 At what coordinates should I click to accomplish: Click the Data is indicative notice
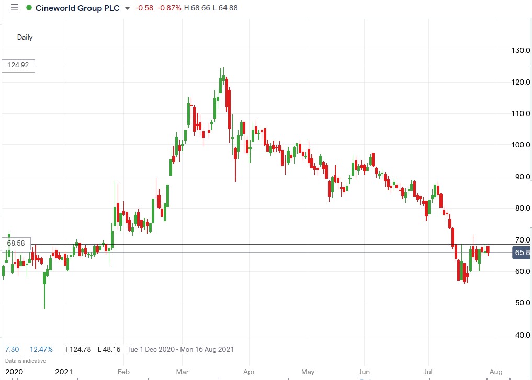point(25,361)
